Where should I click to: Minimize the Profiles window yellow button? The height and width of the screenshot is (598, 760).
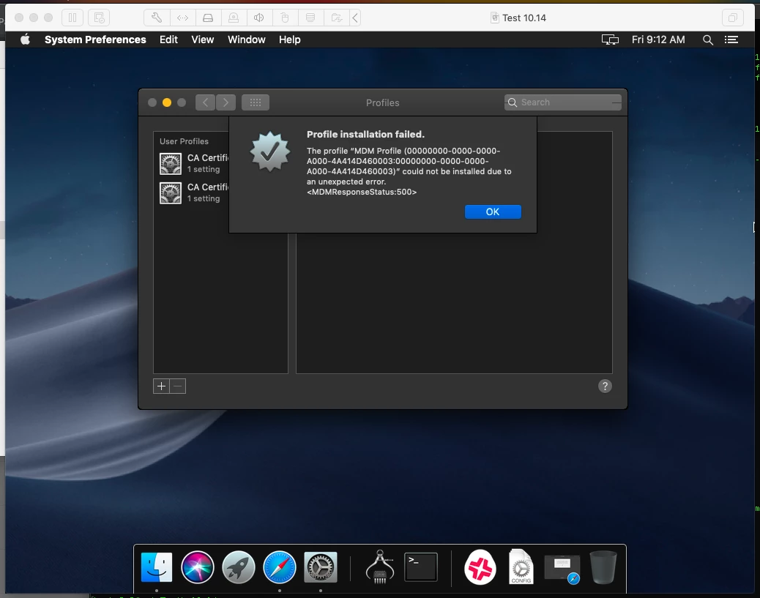167,102
